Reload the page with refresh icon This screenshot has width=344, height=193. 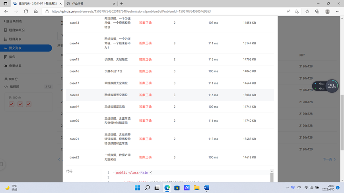26,11
